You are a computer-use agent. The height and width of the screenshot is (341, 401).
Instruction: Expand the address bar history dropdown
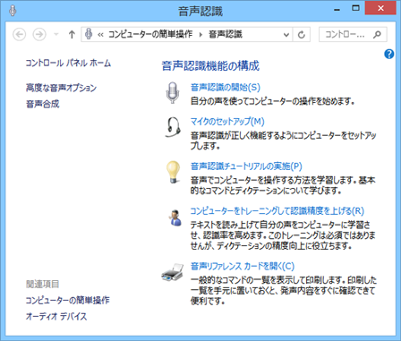coord(286,35)
